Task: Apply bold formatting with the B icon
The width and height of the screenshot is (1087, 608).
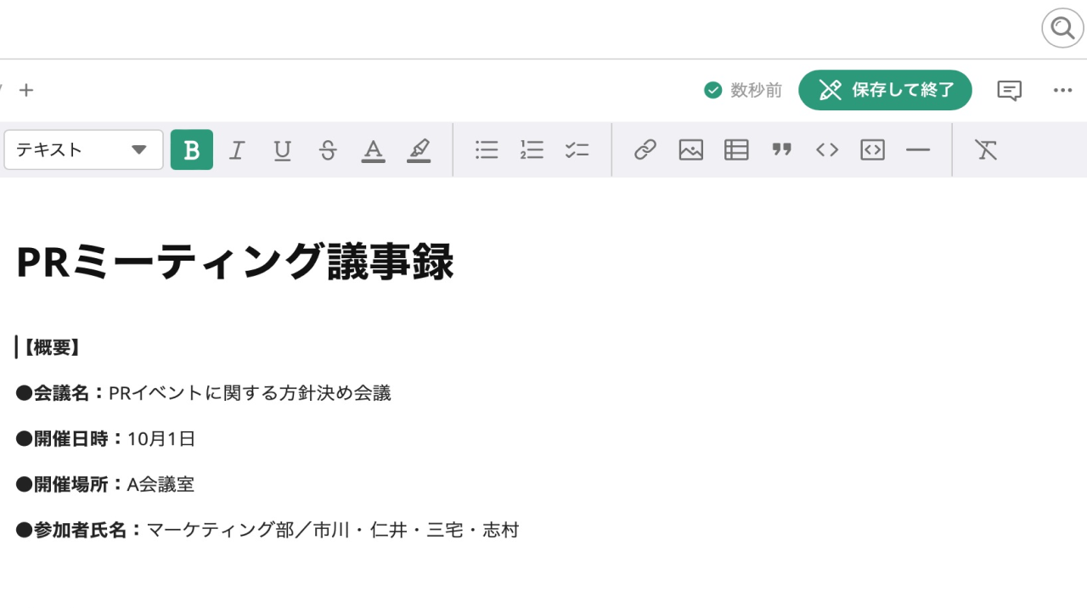Action: pyautogui.click(x=191, y=149)
